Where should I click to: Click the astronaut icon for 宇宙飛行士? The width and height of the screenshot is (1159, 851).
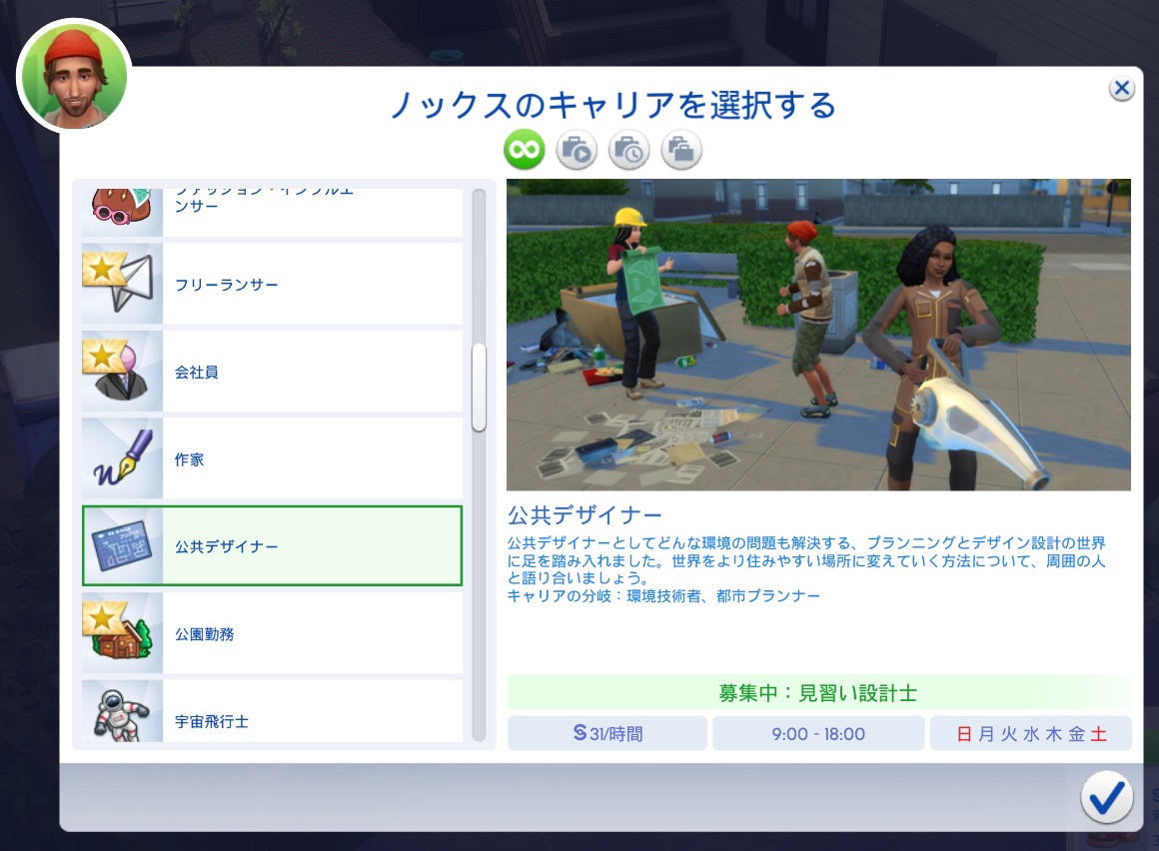(x=122, y=711)
